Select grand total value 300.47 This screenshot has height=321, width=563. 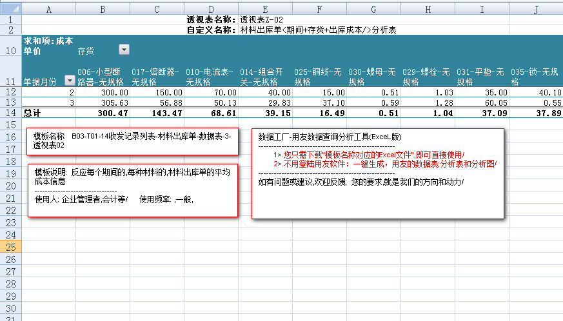[103, 112]
